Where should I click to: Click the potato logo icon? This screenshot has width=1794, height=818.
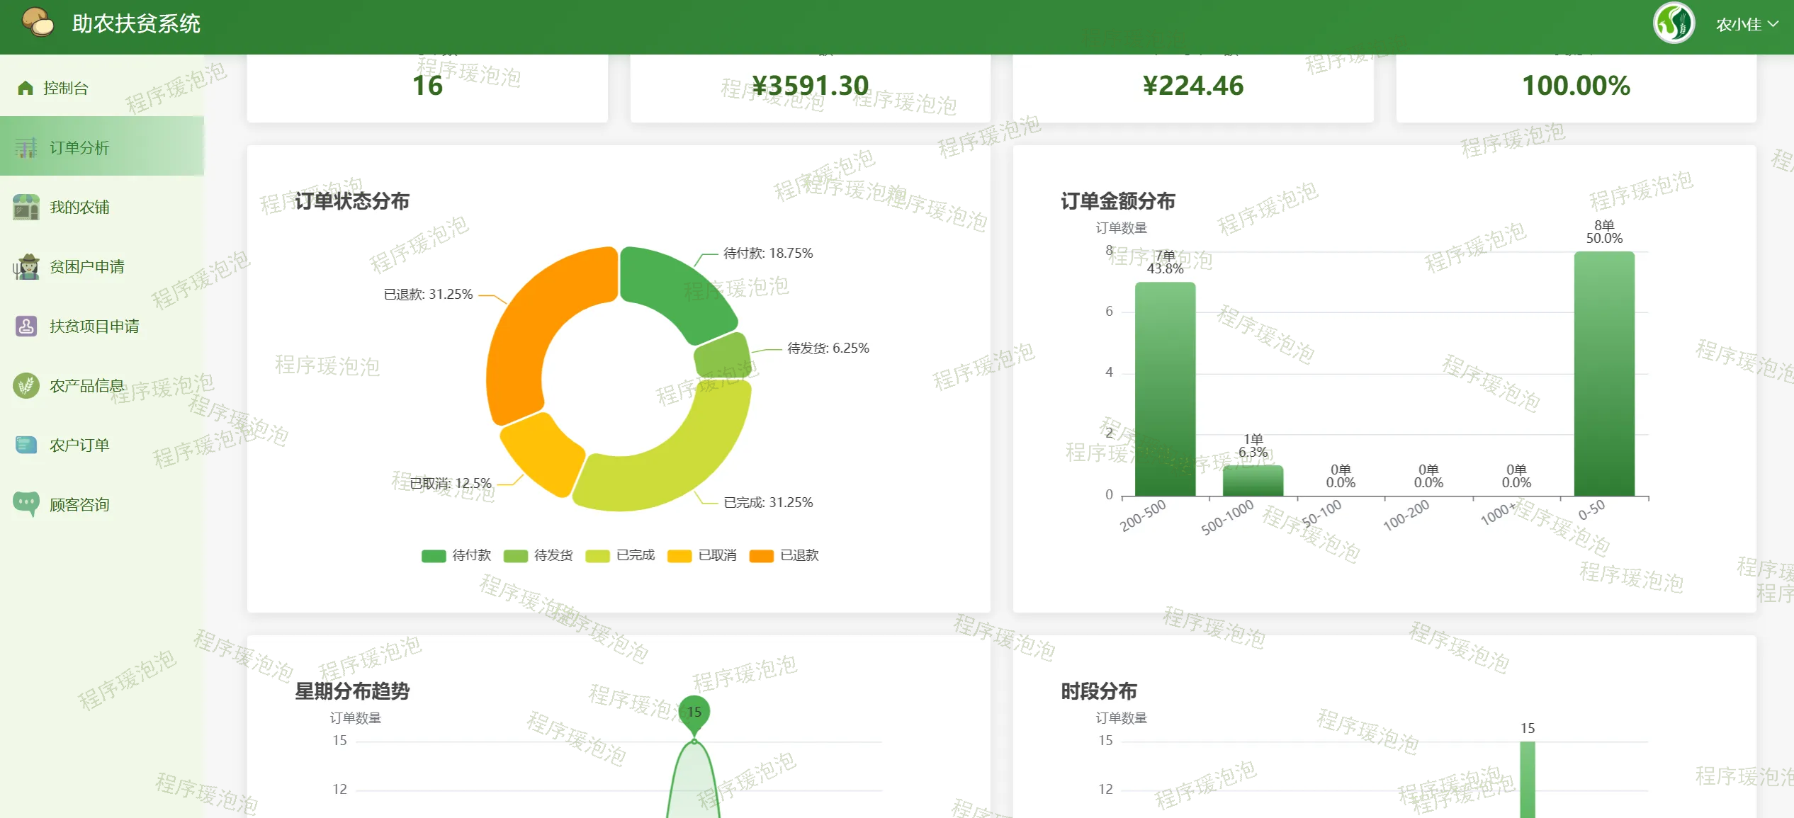point(38,23)
